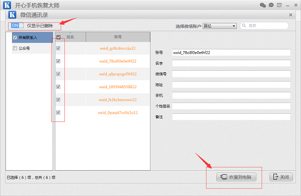Uncheck wxid_gzltcdocrcju22 row checkbox

pyautogui.click(x=58, y=48)
